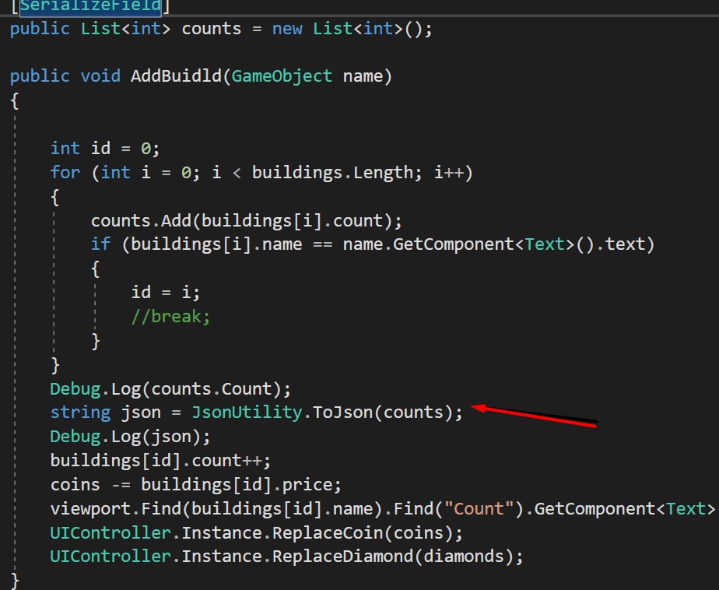
Task: Click the 'new' keyword in List declaration
Action: 287,29
